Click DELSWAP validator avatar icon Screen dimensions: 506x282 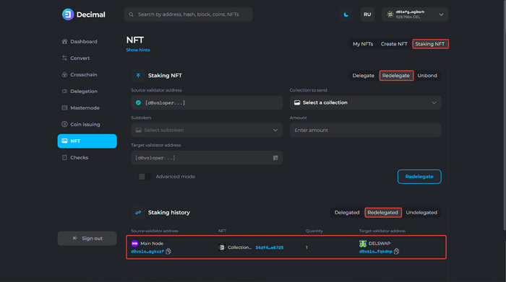363,243
